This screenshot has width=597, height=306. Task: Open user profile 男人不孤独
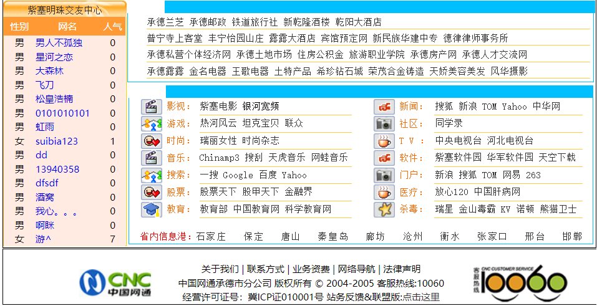pyautogui.click(x=59, y=42)
